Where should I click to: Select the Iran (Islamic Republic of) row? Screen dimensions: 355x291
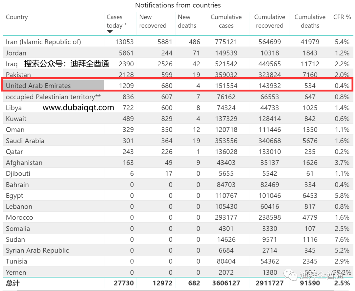[178, 42]
